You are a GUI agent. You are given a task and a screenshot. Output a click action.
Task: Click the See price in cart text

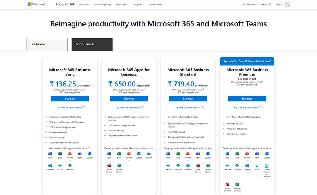click(x=247, y=79)
